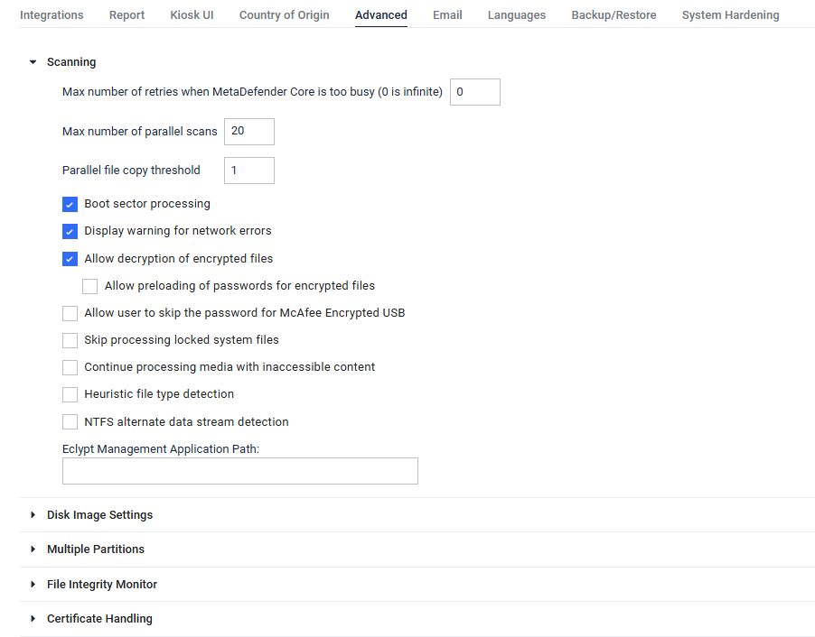This screenshot has width=815, height=637.
Task: Focus the Eclypt Management Application Path field
Action: pyautogui.click(x=240, y=471)
